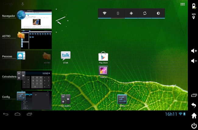Click the Navegador globe icon
This screenshot has width=198, height=130.
(21, 15)
